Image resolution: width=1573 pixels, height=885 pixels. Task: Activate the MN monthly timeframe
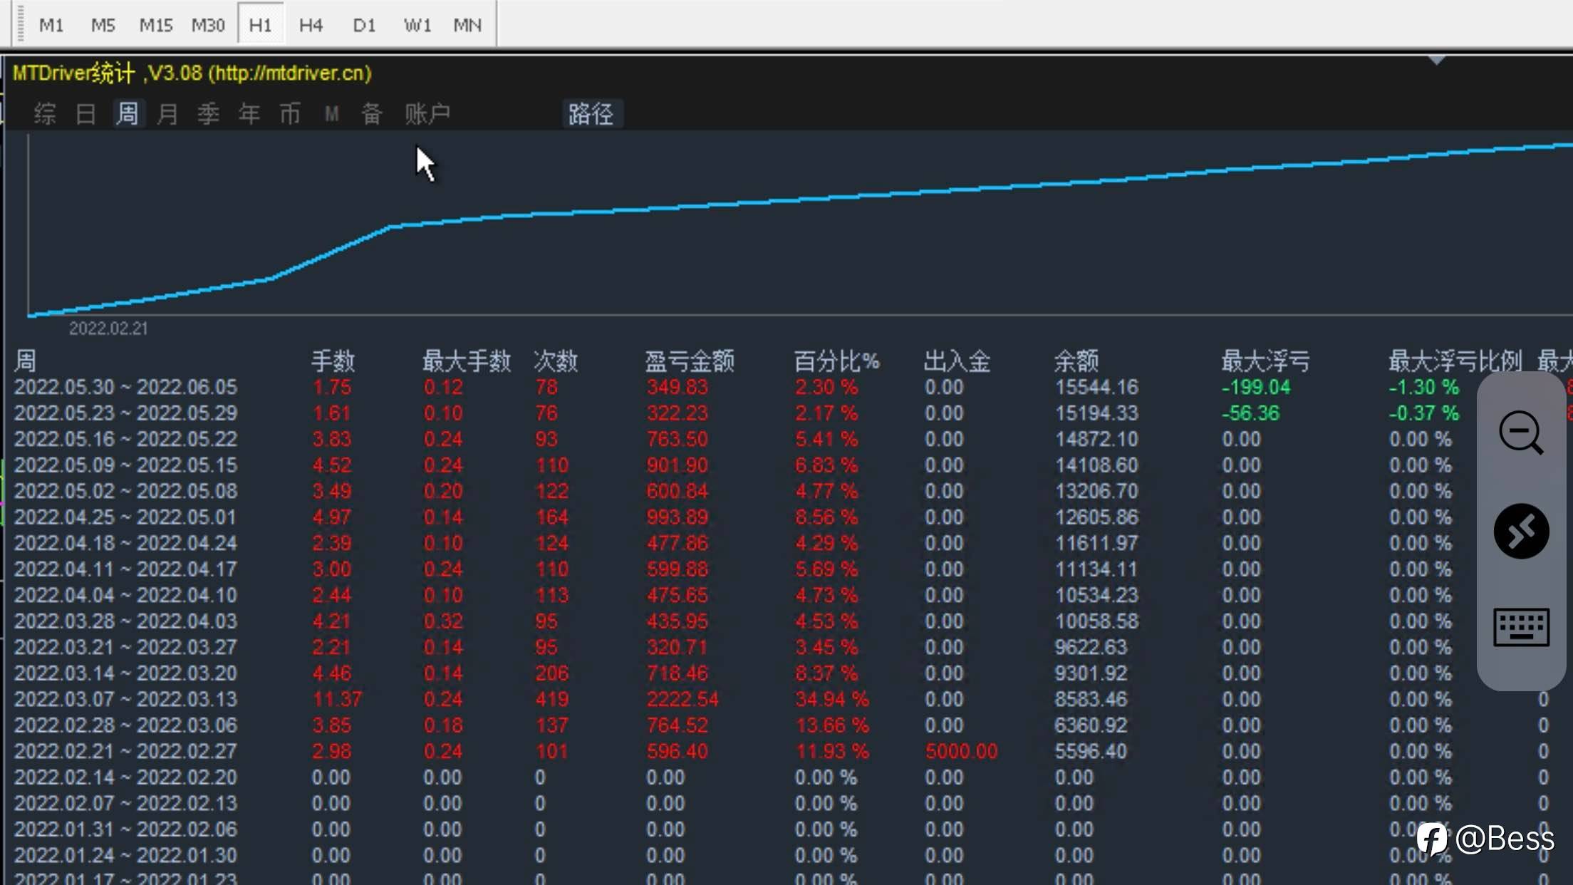pos(467,25)
